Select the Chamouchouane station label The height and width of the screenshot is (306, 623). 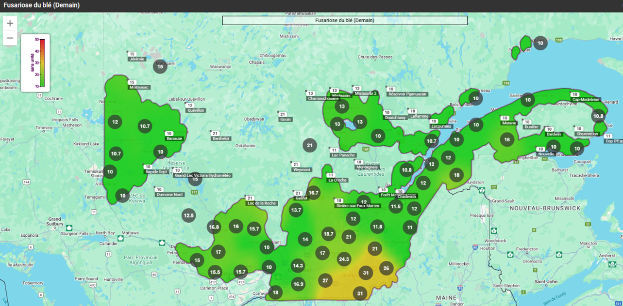click(323, 99)
